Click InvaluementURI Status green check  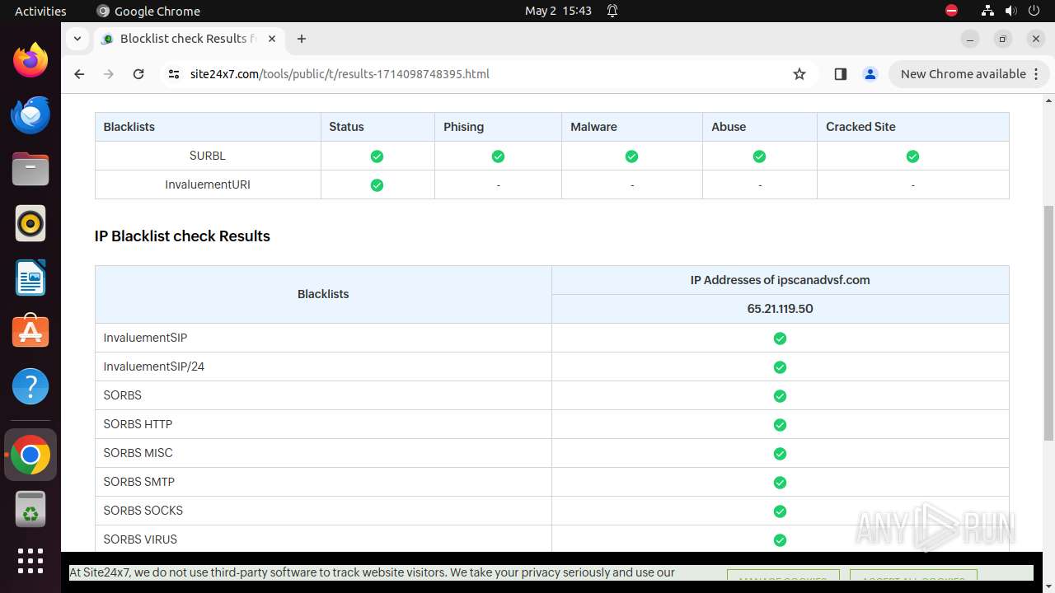click(377, 184)
